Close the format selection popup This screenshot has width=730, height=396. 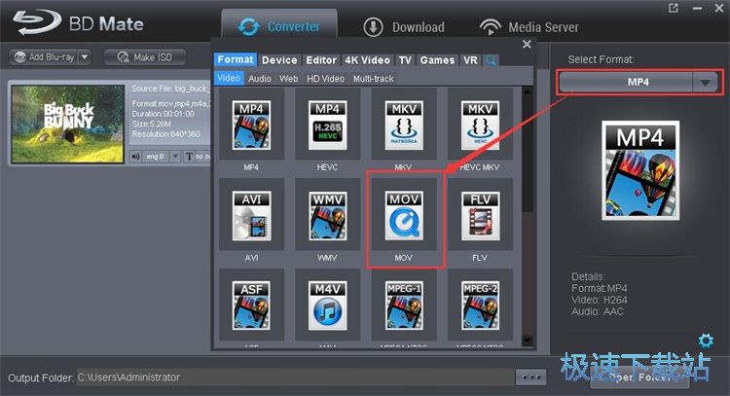coord(527,44)
